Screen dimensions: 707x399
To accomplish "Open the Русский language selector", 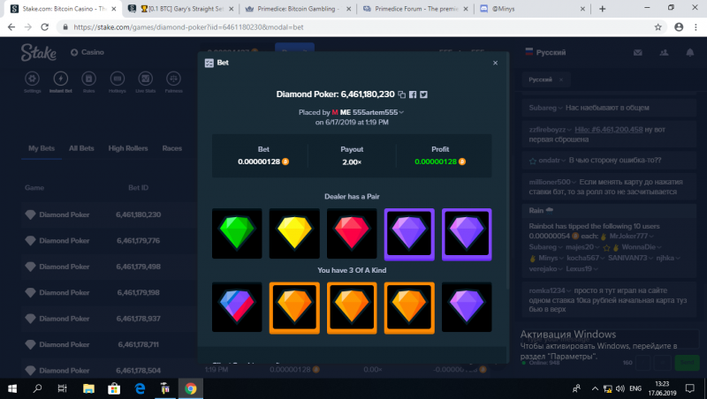I will click(x=545, y=52).
